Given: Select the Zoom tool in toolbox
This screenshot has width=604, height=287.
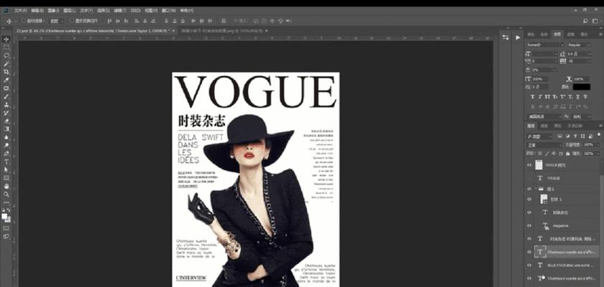Looking at the screenshot, I should 6,194.
